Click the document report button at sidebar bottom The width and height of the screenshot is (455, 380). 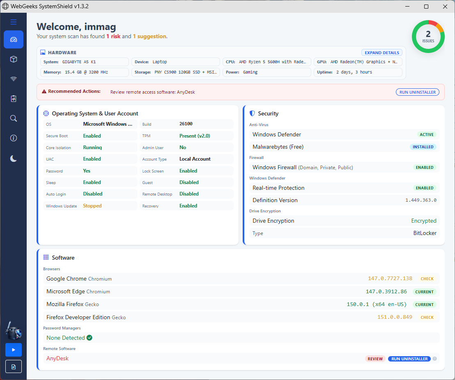point(14,367)
